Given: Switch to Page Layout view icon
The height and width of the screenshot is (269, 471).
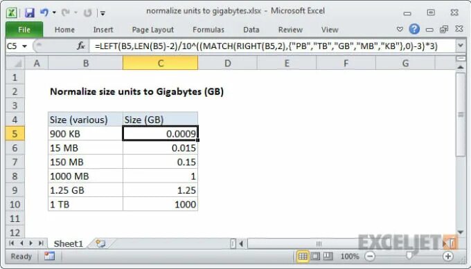Looking at the screenshot, I should click(x=315, y=257).
